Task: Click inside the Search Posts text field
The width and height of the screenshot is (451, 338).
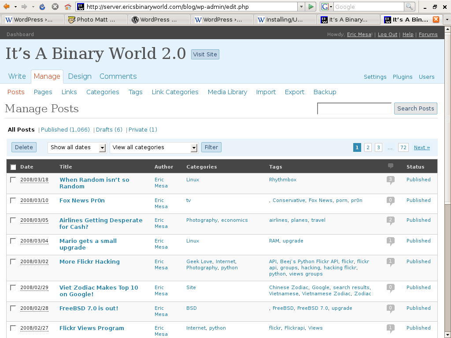Action: (x=354, y=108)
